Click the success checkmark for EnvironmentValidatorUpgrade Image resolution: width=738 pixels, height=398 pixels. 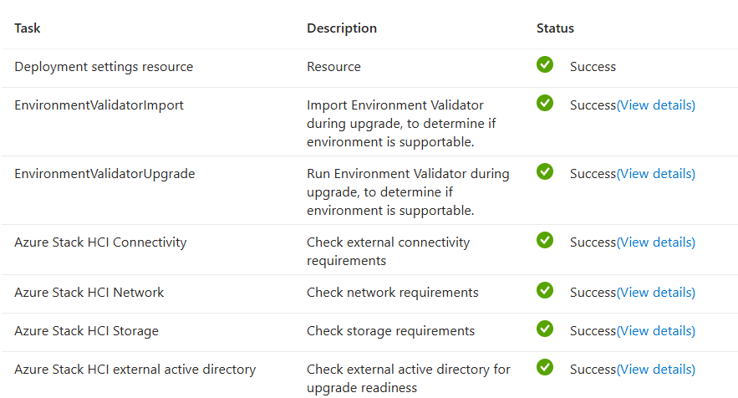coord(545,171)
